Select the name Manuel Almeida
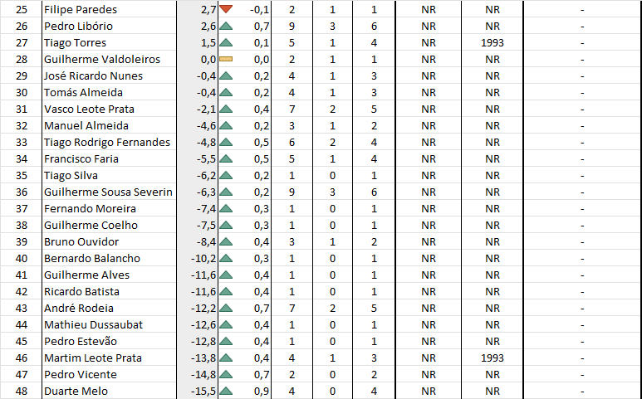Screen dimensions: 642x399 pos(86,126)
